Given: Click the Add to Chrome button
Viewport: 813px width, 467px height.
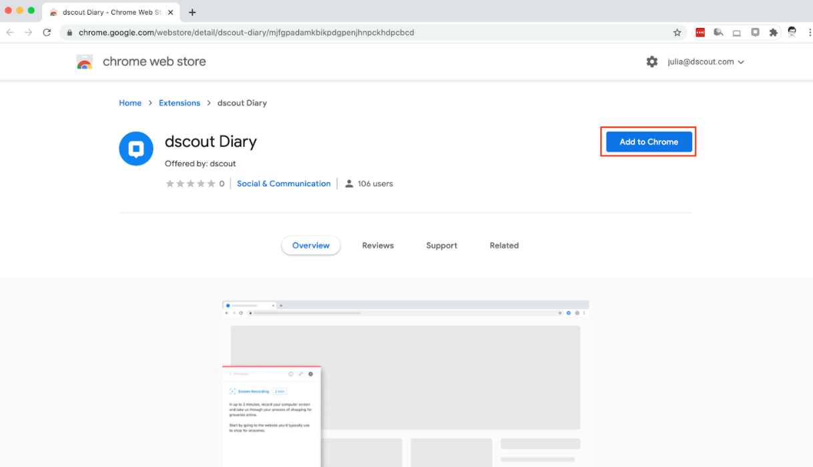Looking at the screenshot, I should 649,141.
